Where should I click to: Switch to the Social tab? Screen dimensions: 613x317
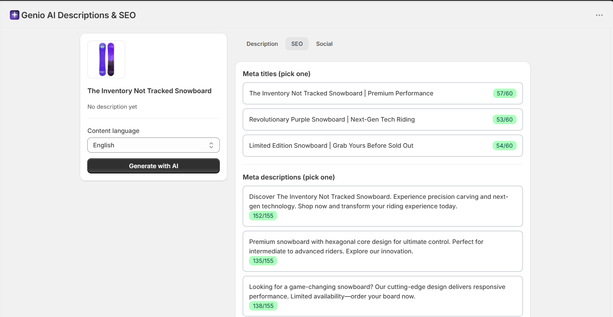324,44
